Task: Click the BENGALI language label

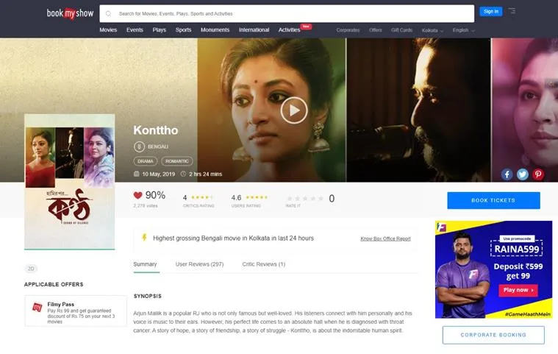Action: (x=157, y=146)
